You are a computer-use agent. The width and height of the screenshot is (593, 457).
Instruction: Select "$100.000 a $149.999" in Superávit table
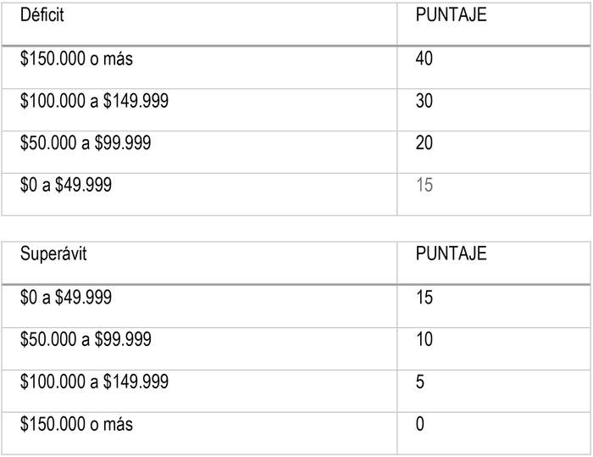coord(94,382)
